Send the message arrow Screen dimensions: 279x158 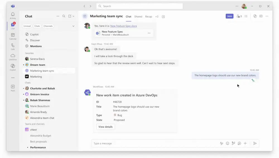click(x=255, y=143)
